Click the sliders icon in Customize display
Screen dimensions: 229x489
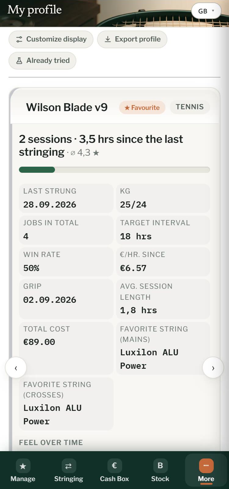click(19, 39)
